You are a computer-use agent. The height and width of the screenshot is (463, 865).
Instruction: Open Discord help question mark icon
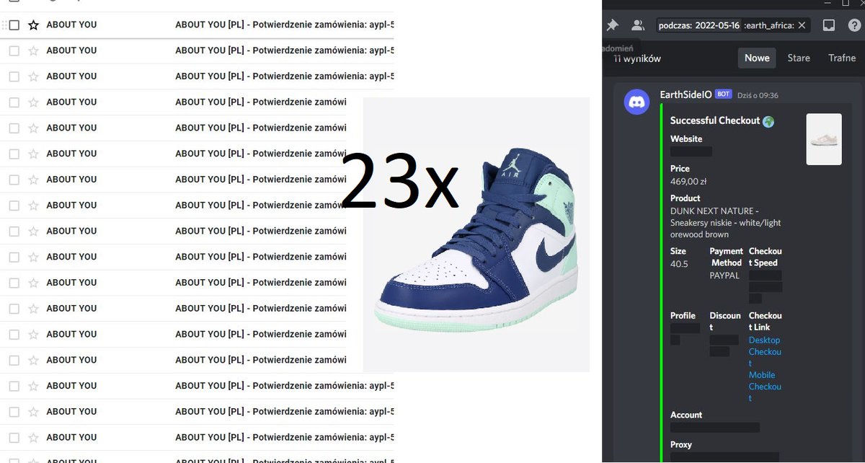point(854,25)
